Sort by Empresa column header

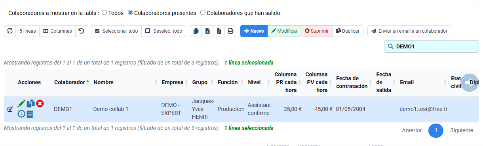tap(174, 82)
